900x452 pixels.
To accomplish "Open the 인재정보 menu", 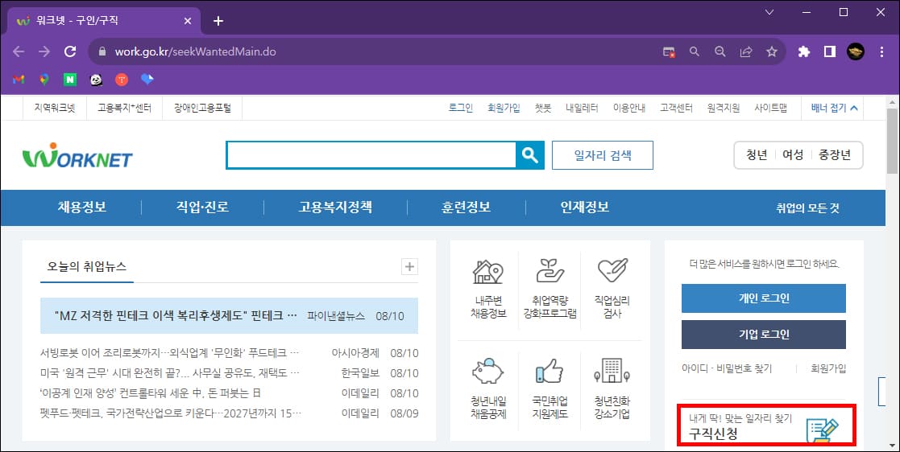I will coord(584,208).
